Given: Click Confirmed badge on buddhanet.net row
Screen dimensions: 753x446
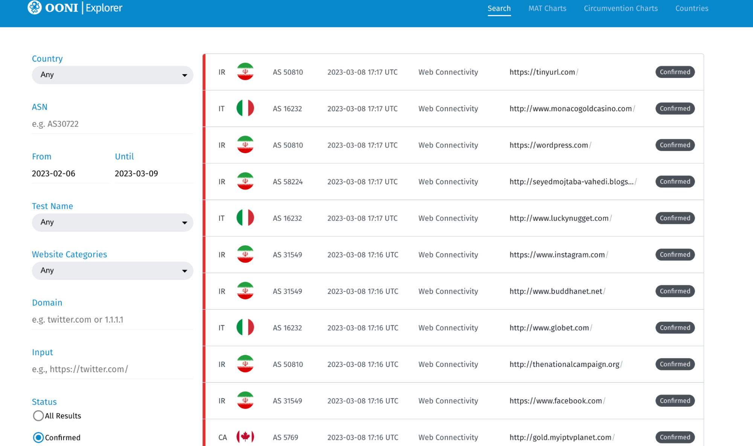Looking at the screenshot, I should [x=675, y=291].
